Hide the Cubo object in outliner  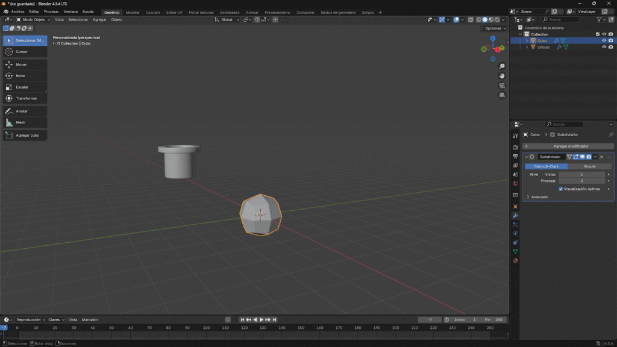[604, 40]
